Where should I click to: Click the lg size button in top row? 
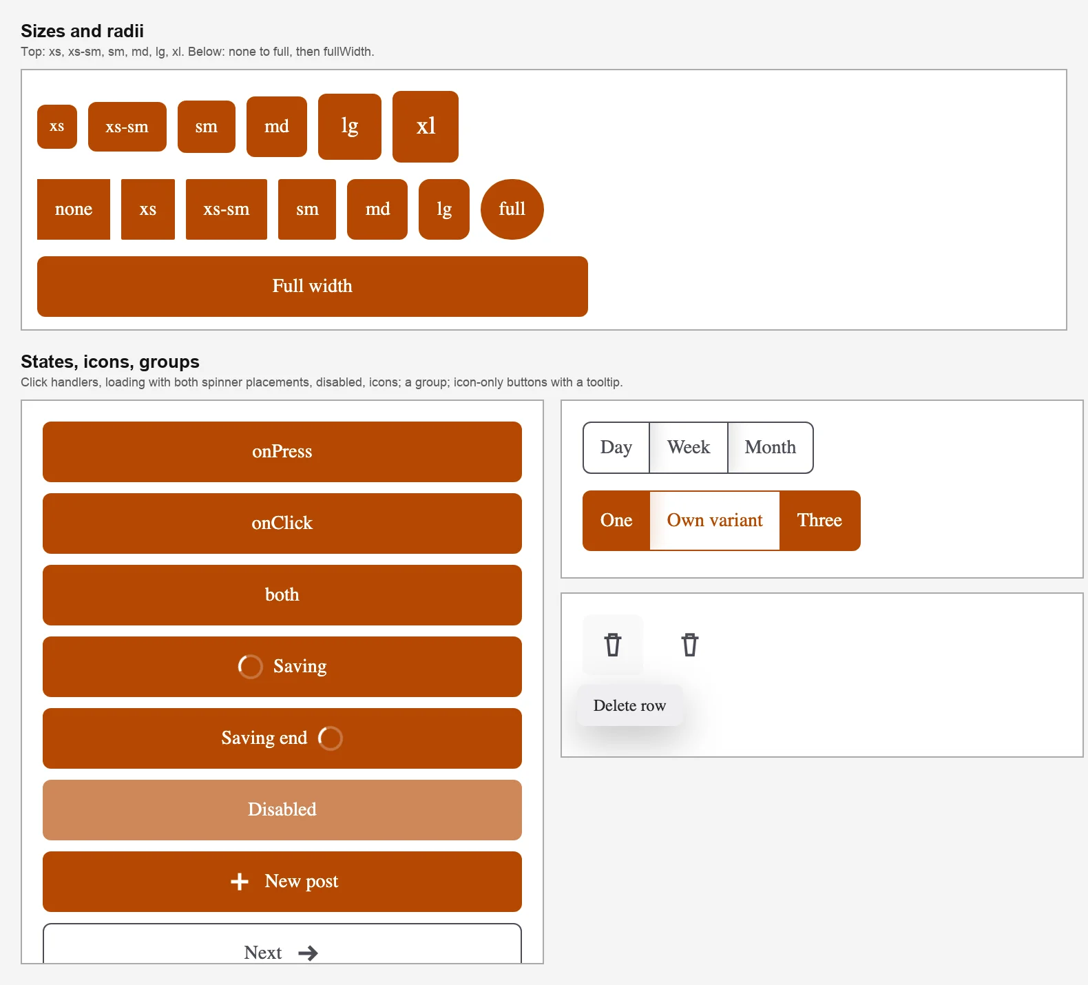coord(350,127)
